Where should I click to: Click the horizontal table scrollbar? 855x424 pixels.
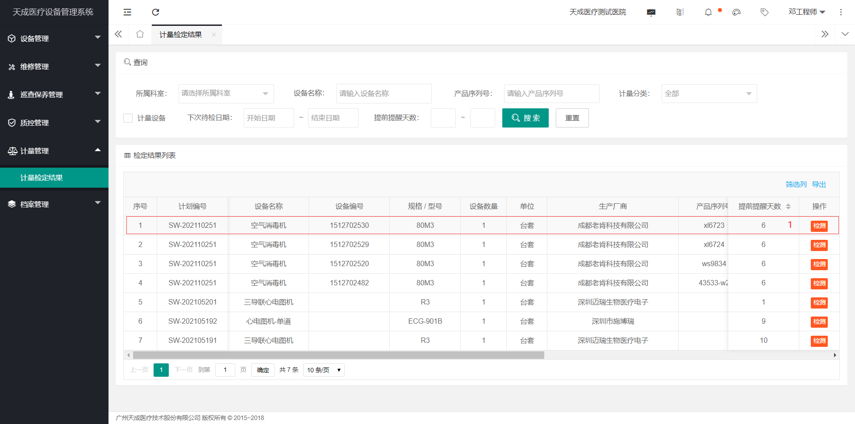[338, 355]
